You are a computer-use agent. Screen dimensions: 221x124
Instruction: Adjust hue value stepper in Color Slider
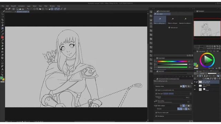point(192,61)
